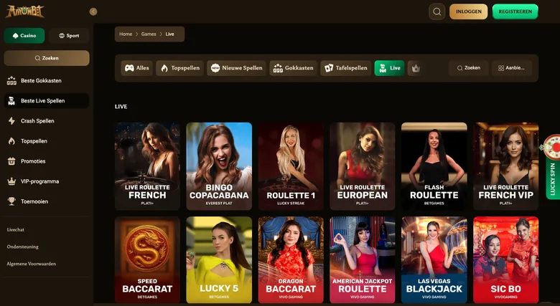
Task: Select the Gokkasten category filter
Action: click(x=293, y=68)
